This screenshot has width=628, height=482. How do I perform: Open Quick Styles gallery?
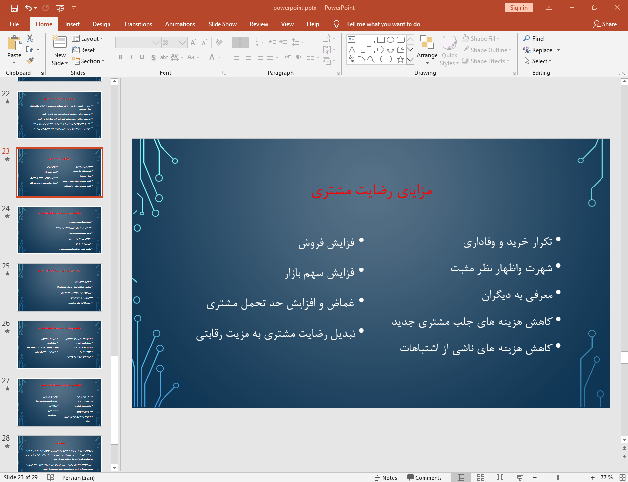[x=449, y=50]
